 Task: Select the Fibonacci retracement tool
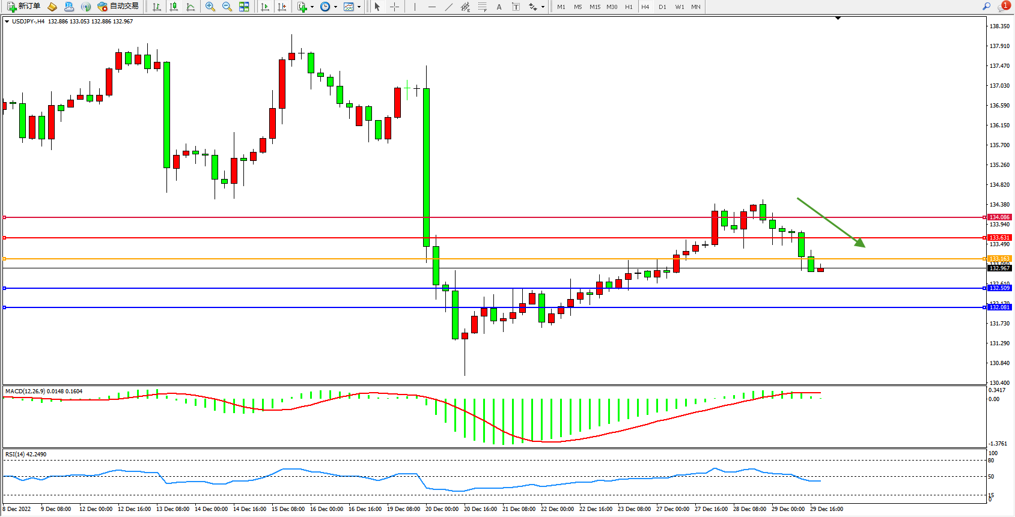(482, 7)
